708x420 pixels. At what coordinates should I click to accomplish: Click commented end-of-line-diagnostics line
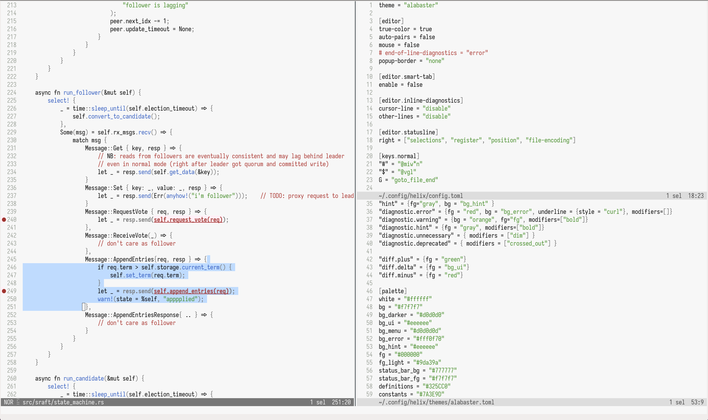pos(433,53)
